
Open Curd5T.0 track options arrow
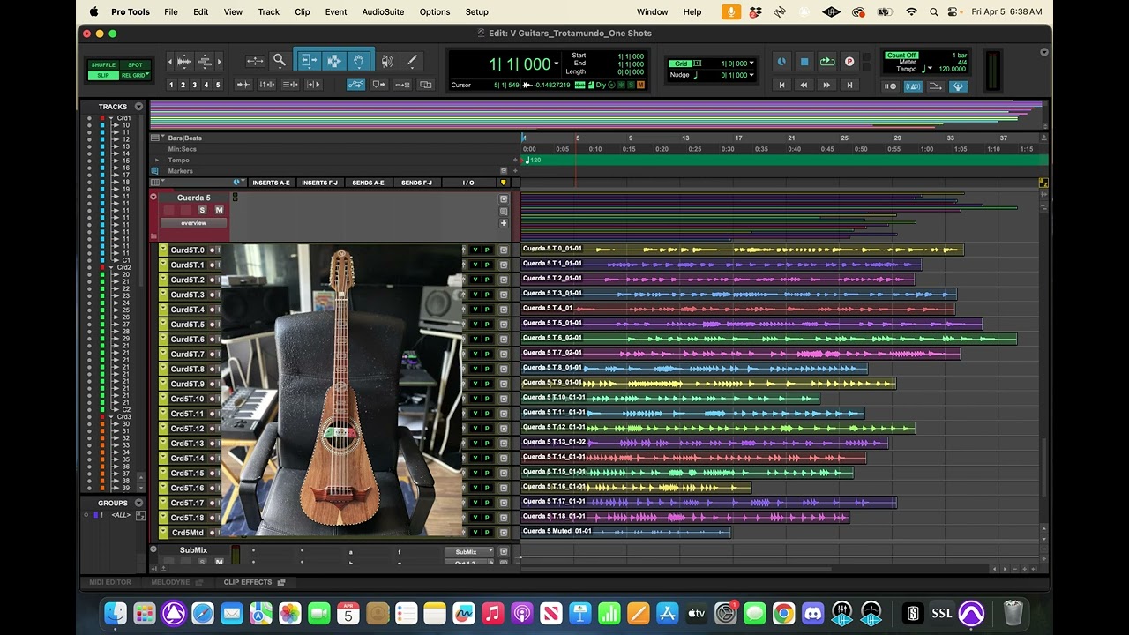163,250
